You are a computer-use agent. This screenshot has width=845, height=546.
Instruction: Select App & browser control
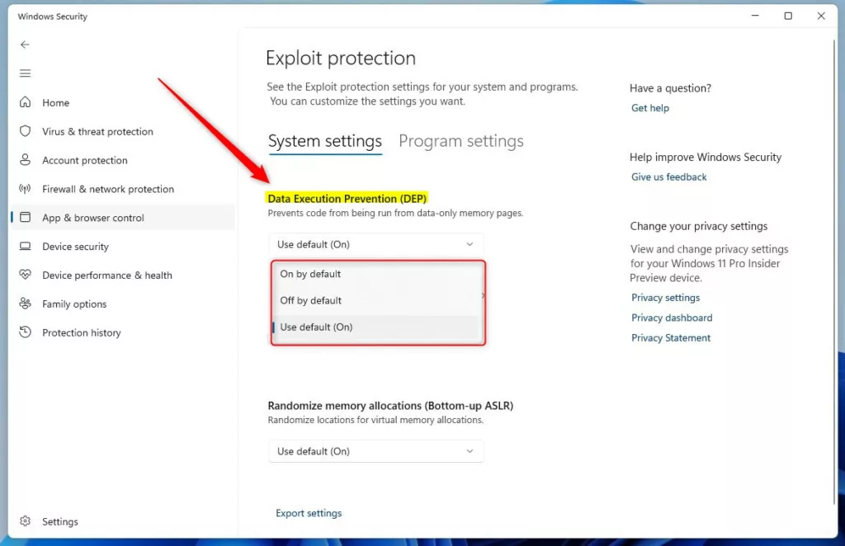[123, 218]
